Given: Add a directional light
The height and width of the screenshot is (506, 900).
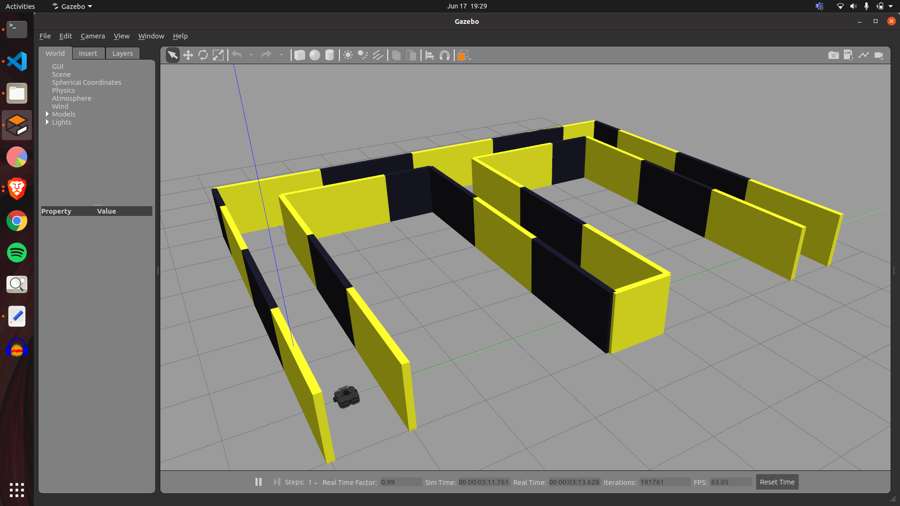Looking at the screenshot, I should click(x=378, y=55).
